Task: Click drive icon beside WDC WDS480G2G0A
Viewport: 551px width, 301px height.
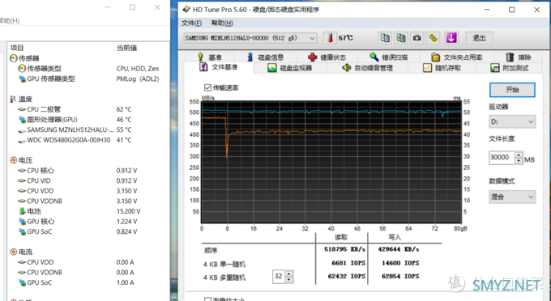Action: 22,140
